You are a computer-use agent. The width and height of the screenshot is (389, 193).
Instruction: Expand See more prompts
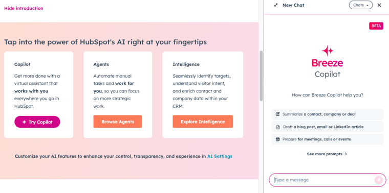pyautogui.click(x=327, y=154)
